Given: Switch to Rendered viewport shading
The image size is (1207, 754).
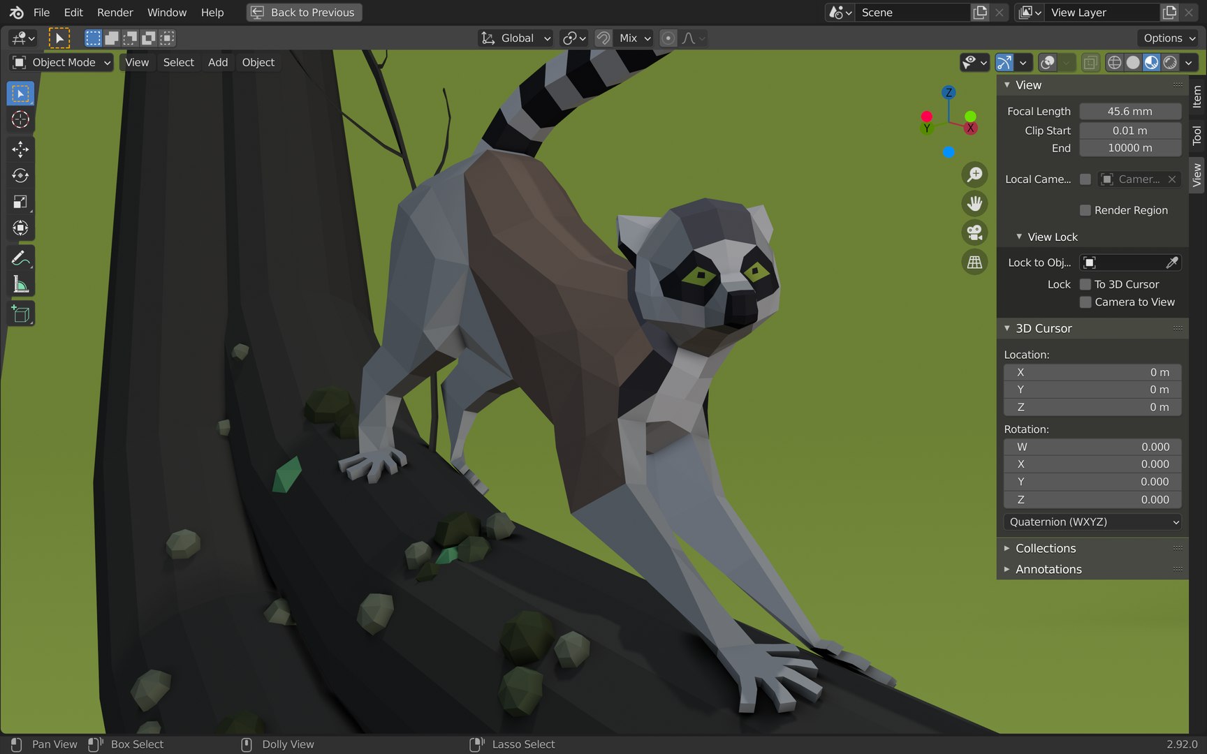Looking at the screenshot, I should coord(1170,63).
